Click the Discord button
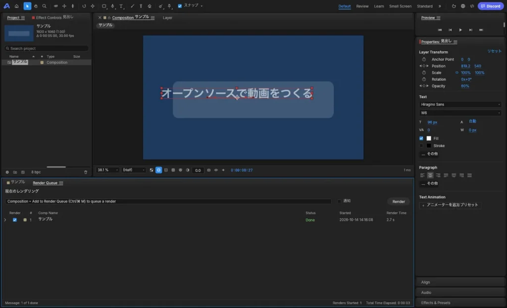The height and width of the screenshot is (308, 507). tap(491, 6)
